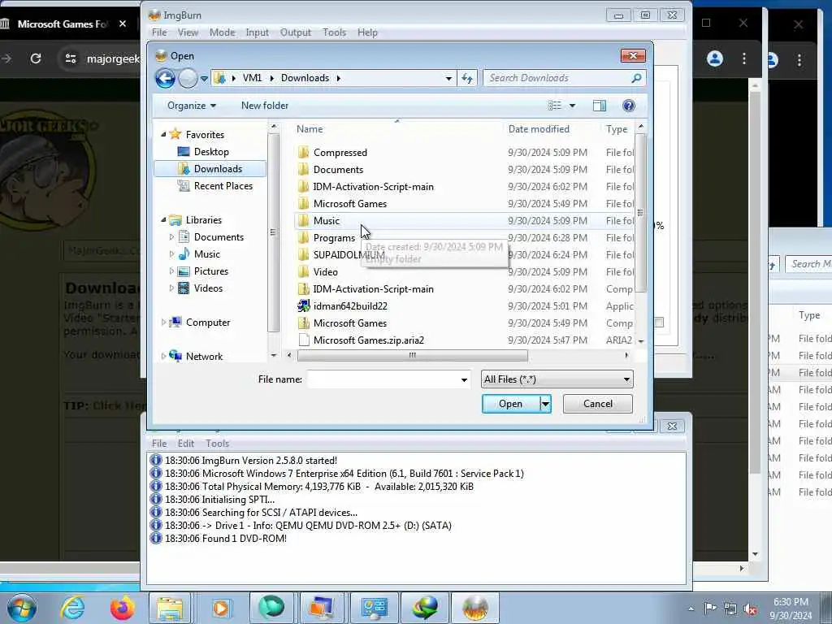This screenshot has height=624, width=832.
Task: Select the Microsoft Games.zip.aria2 file
Action: (368, 340)
